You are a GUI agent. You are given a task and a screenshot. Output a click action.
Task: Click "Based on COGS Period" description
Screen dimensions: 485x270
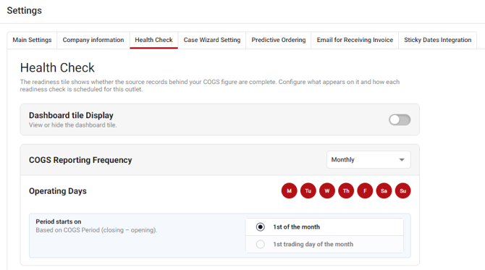[x=96, y=230]
